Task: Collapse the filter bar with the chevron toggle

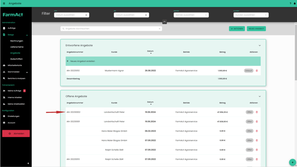Action: pos(164,22)
